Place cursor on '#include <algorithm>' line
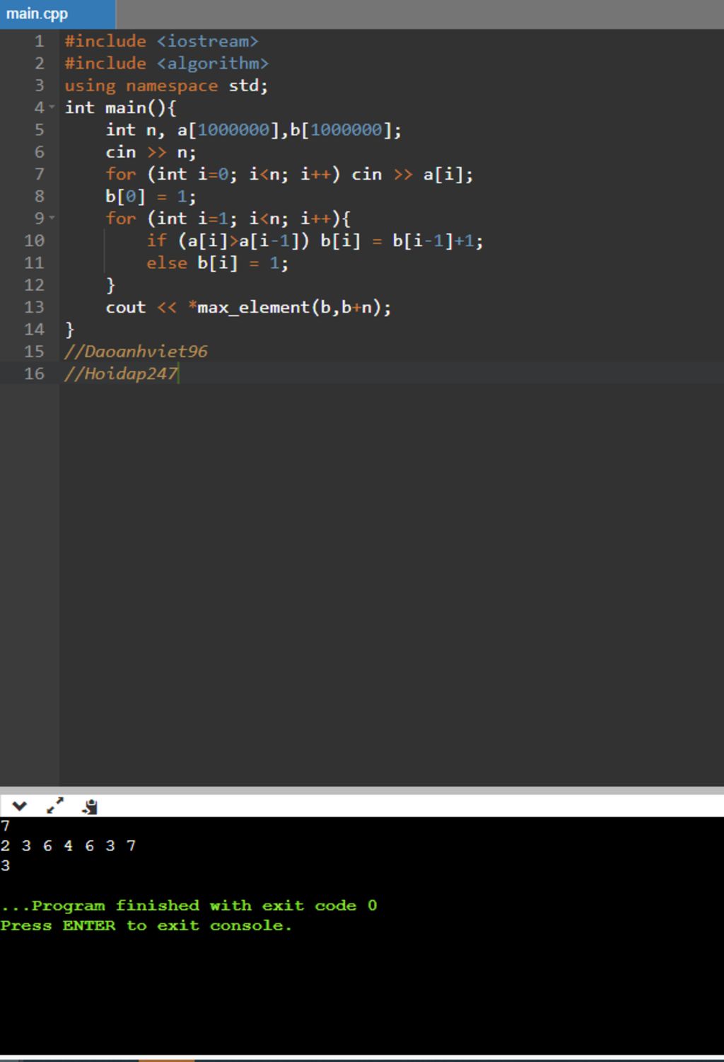The image size is (724, 1062). 166,64
